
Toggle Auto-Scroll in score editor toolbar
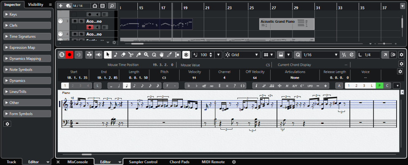tap(89, 55)
